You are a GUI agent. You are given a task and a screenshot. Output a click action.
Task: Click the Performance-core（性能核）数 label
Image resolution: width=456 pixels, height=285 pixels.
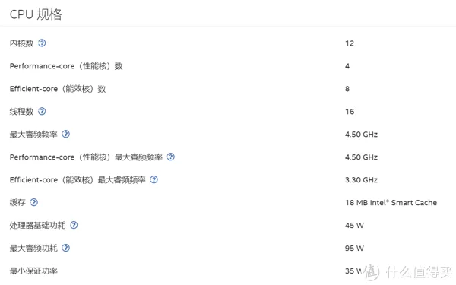[x=66, y=66]
